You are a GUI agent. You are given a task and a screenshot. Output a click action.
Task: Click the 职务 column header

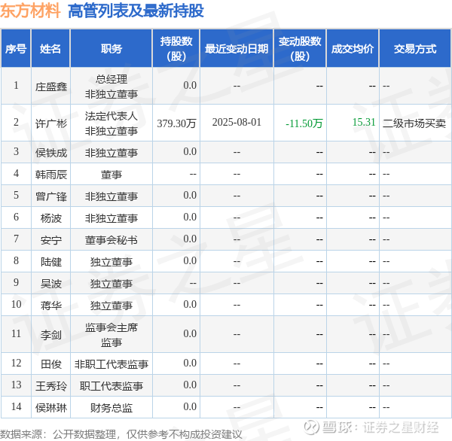(x=111, y=48)
